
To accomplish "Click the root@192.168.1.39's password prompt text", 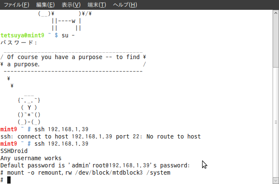I will pos(141,165).
